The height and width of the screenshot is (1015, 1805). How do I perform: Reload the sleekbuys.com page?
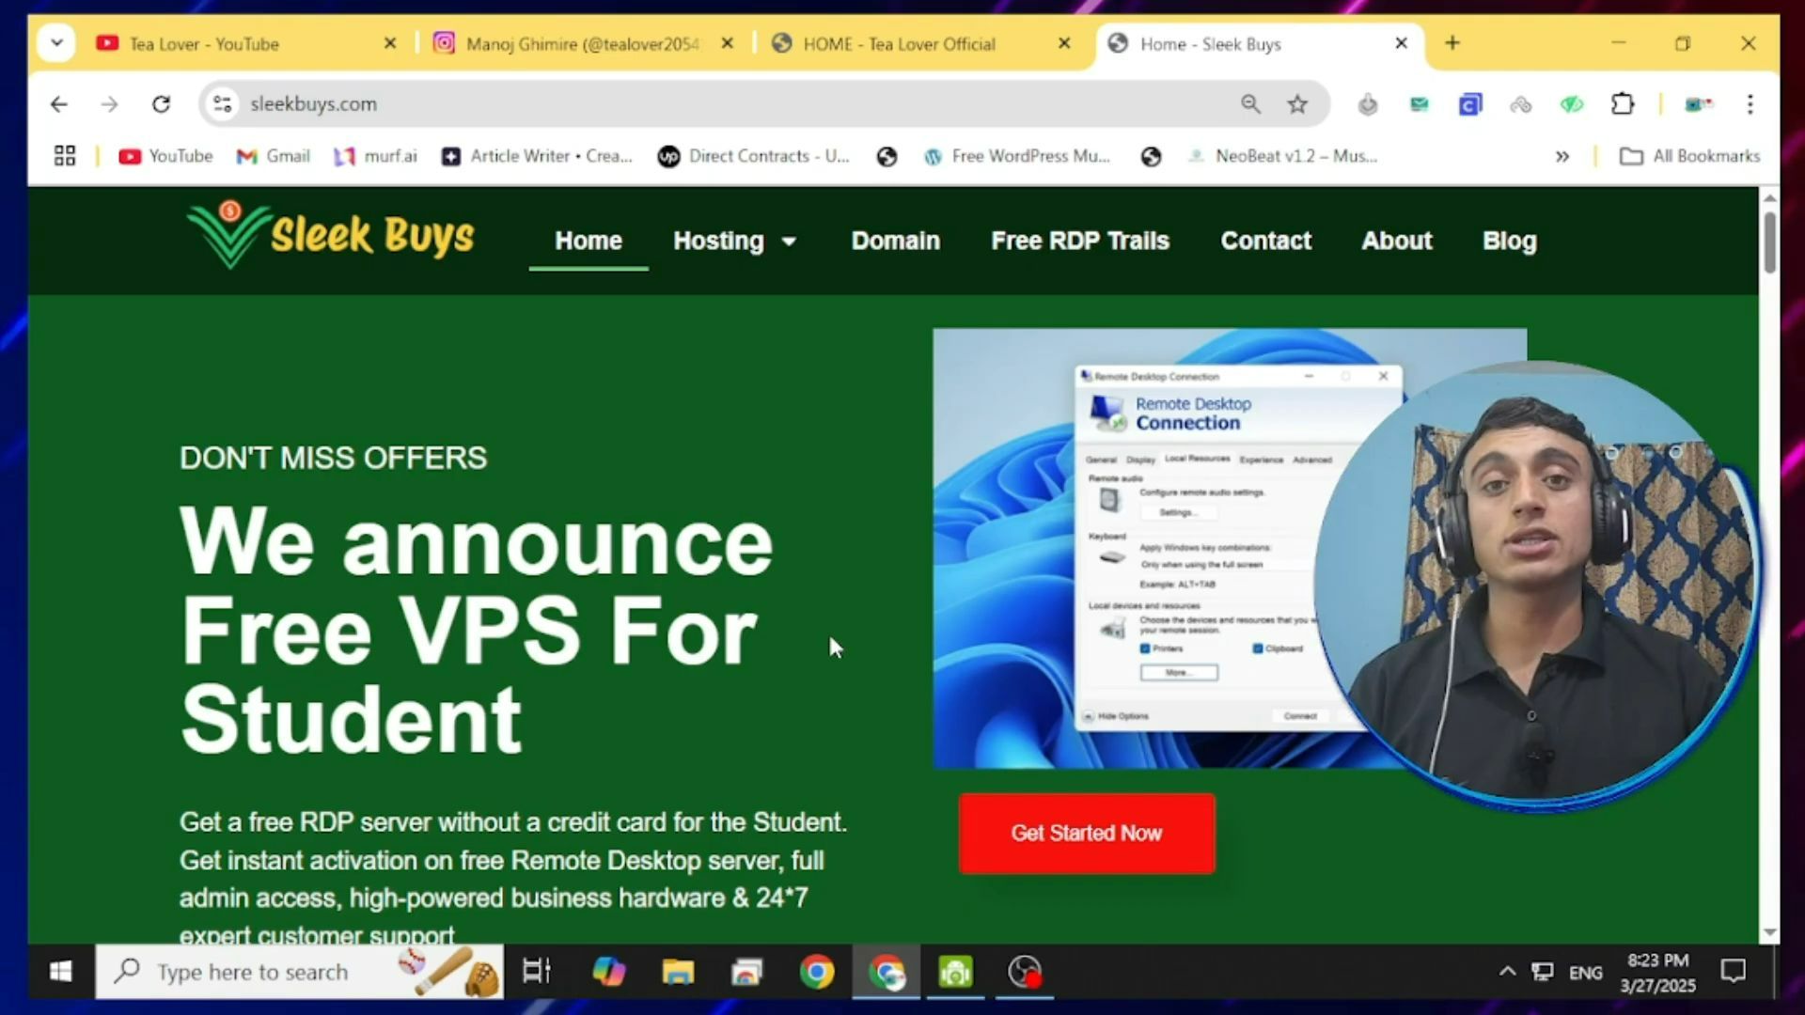(x=162, y=104)
